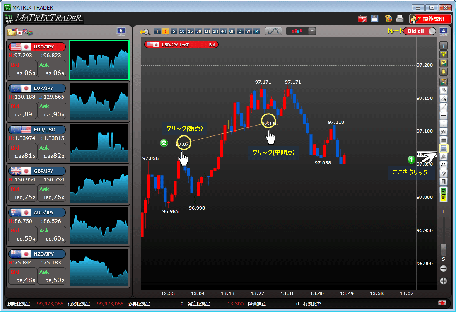Select the arrow pointer tool
Viewport: 456px width, 312px height.
click(443, 90)
